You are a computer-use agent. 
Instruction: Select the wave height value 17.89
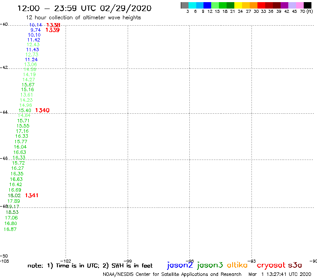pyautogui.click(x=14, y=201)
